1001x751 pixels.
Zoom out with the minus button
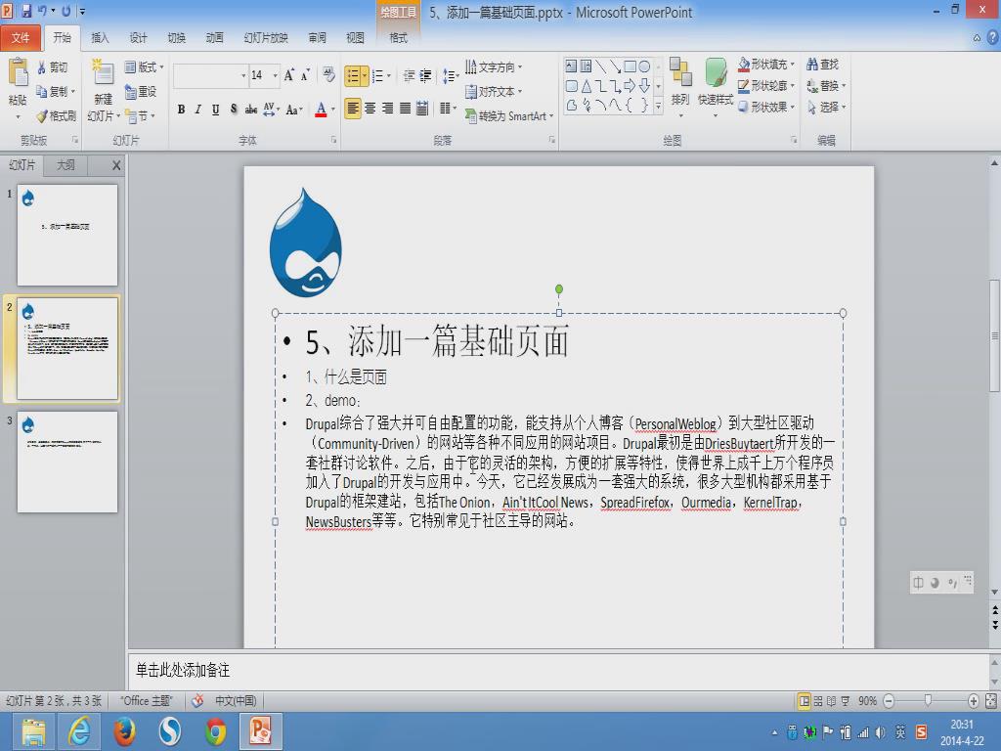(x=889, y=701)
